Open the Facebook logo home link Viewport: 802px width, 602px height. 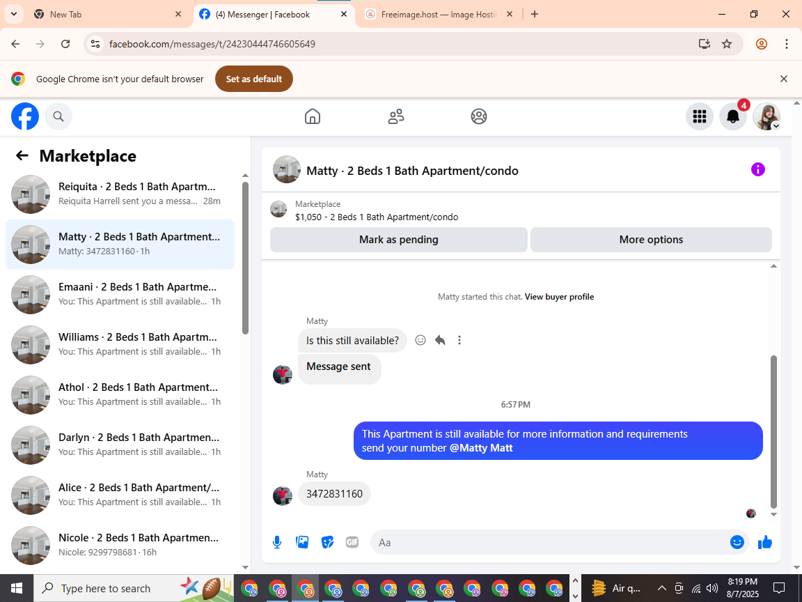point(25,116)
